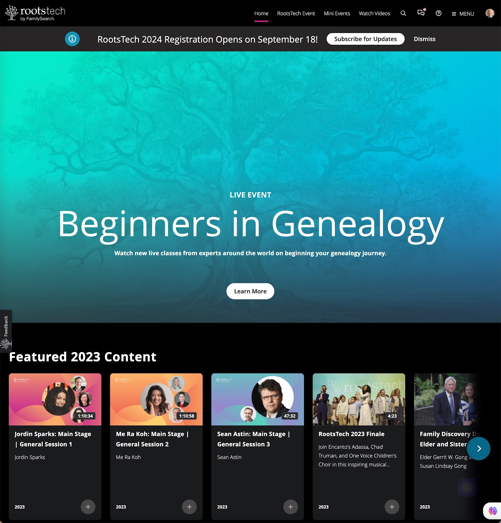The height and width of the screenshot is (523, 501).
Task: Open Mini Events navigation item
Action: click(337, 13)
